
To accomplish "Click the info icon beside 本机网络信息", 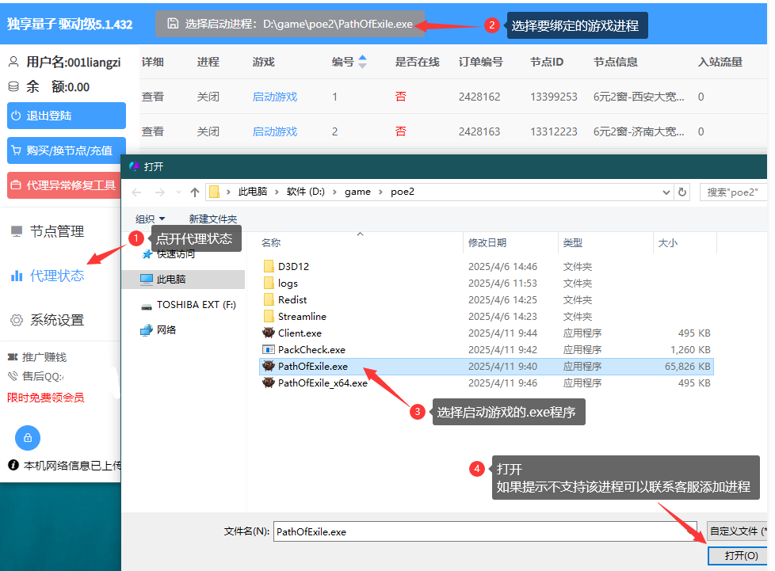I will click(13, 465).
